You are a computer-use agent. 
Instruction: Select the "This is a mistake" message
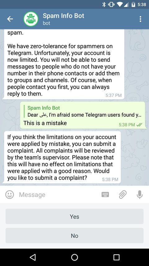point(45,123)
